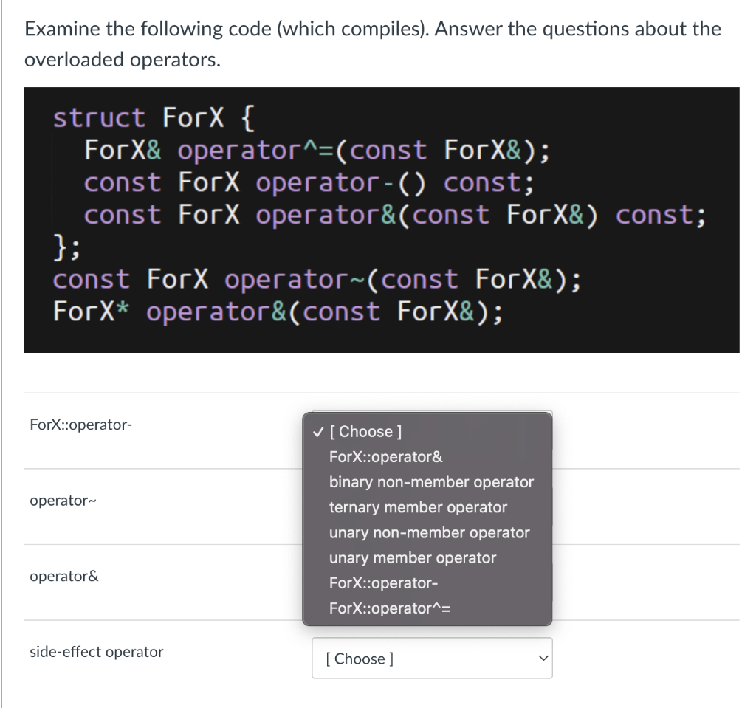Click the "operator&" question label
Screen dimensions: 756x708
tap(61, 576)
